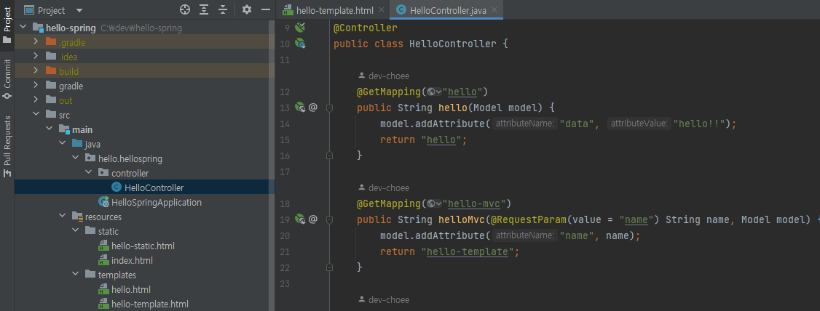Open the Project tool window side tab
820x311 pixels.
7,25
